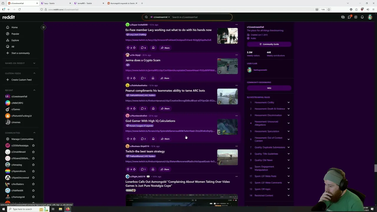Image resolution: width=377 pixels, height=212 pixels.
Task: Upvote the Jerma does a Crypto Scam post
Action: point(128,78)
